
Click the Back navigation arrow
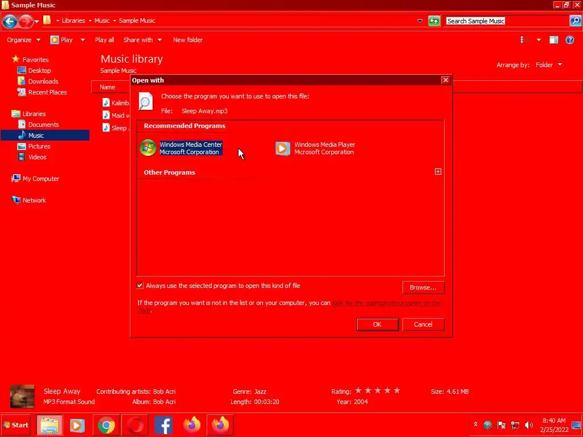[x=10, y=21]
